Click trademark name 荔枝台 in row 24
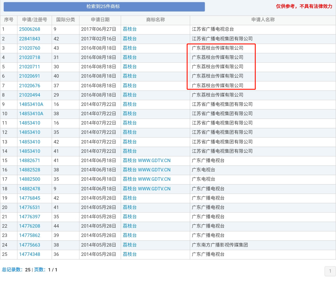 (130, 245)
